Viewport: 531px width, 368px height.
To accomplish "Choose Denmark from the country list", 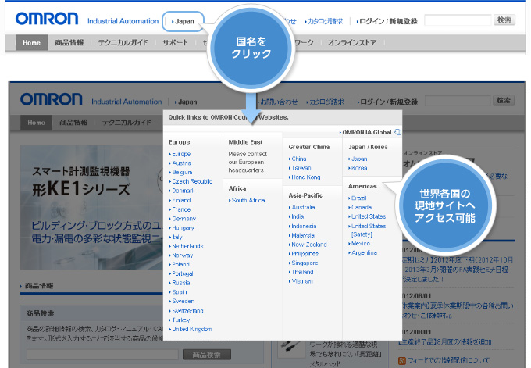I will coord(182,191).
